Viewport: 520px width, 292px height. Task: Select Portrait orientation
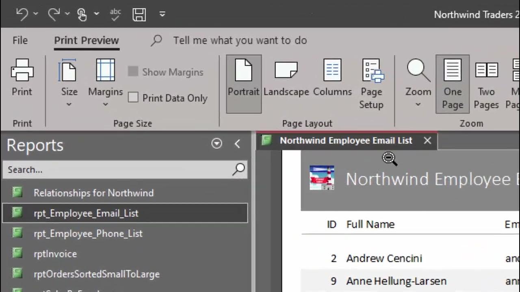243,84
